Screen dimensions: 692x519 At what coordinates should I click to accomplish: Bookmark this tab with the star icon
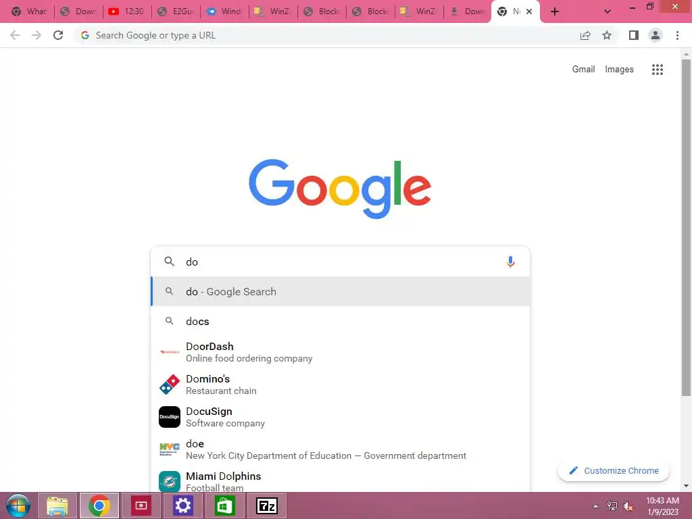click(608, 35)
